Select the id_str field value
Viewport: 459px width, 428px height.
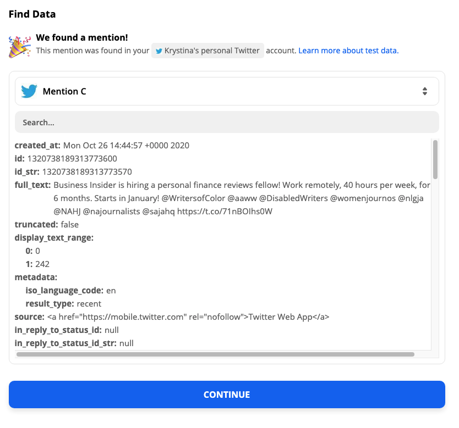coord(87,171)
